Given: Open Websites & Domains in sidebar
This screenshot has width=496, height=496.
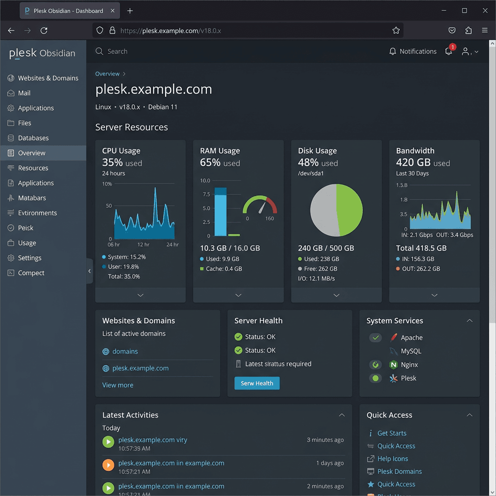Looking at the screenshot, I should point(43,78).
